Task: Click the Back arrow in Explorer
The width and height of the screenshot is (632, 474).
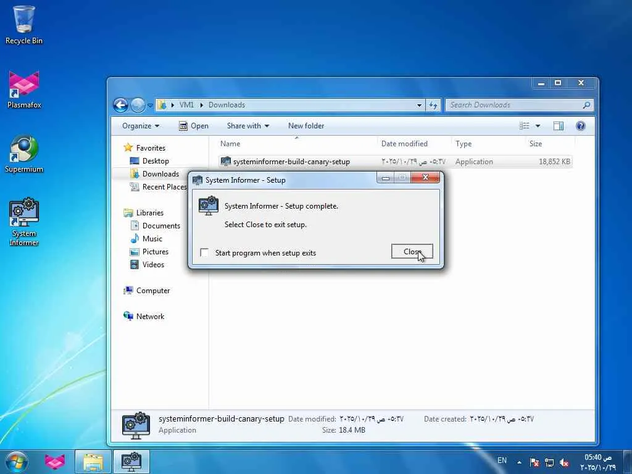Action: tap(120, 105)
